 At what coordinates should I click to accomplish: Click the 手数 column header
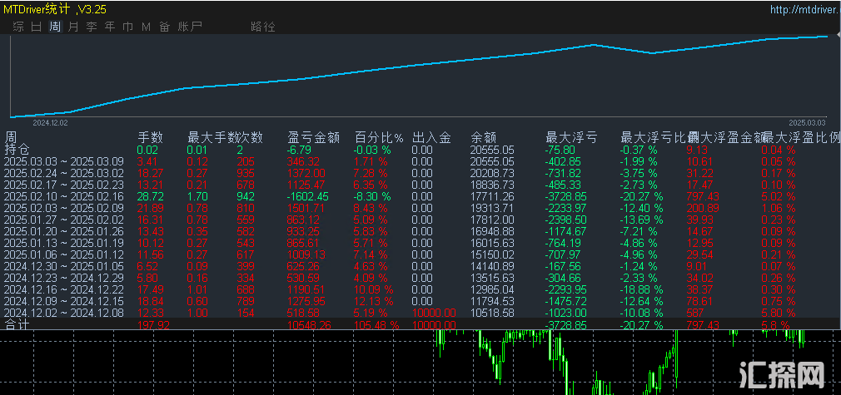click(150, 138)
